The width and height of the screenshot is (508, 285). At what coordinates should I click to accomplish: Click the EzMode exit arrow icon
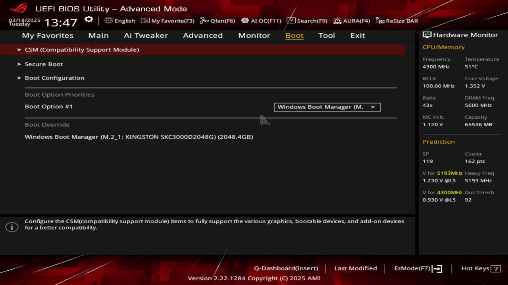(437, 269)
